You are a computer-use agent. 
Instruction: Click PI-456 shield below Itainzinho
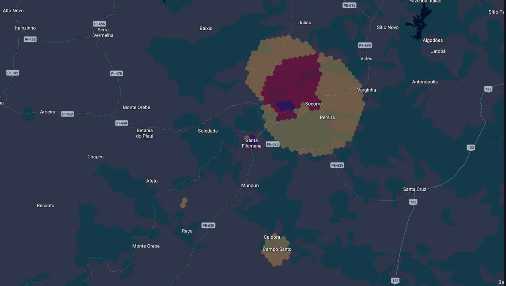pyautogui.click(x=30, y=39)
